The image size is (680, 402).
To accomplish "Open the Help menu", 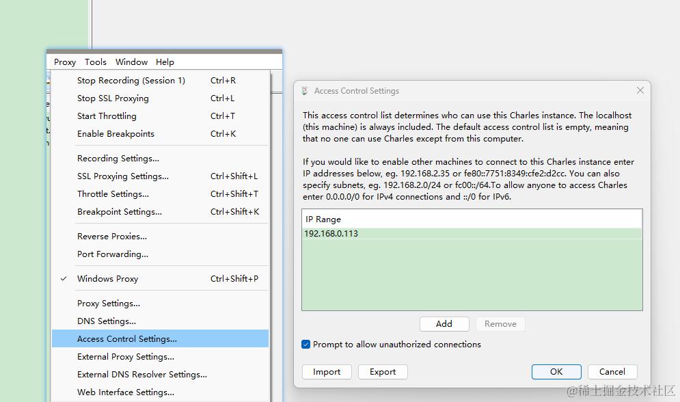I will pyautogui.click(x=165, y=62).
